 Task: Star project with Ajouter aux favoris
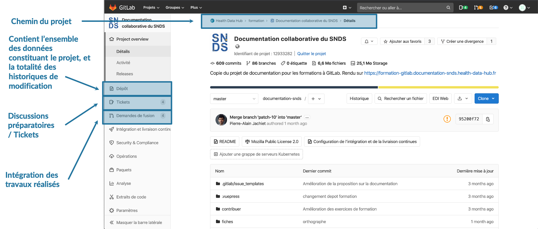coord(402,41)
